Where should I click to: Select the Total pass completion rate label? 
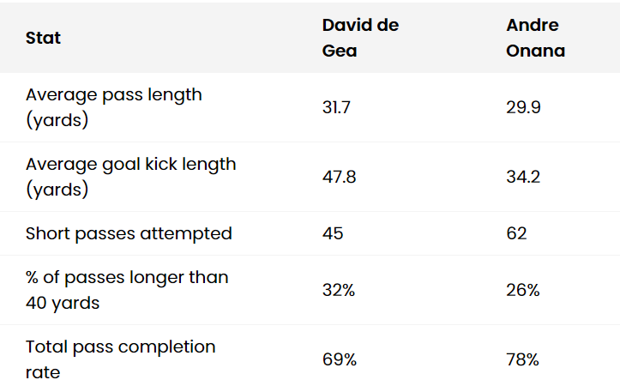click(120, 359)
